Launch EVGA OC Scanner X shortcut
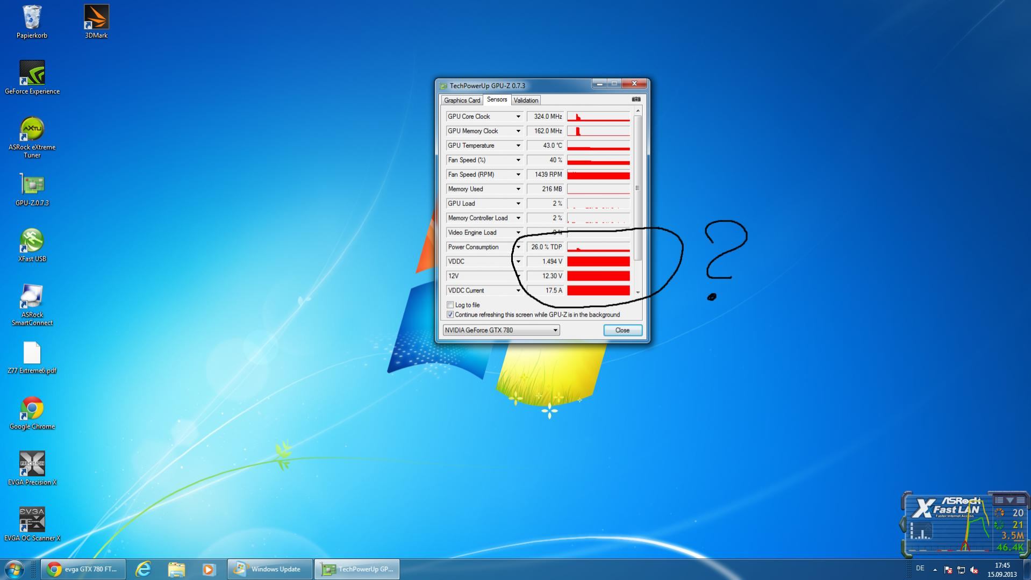The height and width of the screenshot is (580, 1031). coord(32,525)
